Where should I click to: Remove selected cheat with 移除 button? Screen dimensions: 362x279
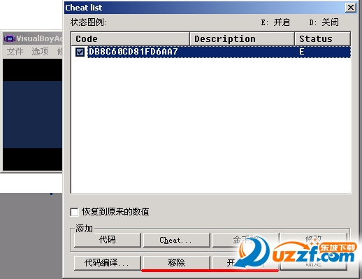[176, 263]
